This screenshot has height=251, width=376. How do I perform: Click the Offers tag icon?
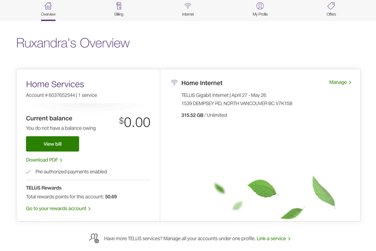coord(331,5)
